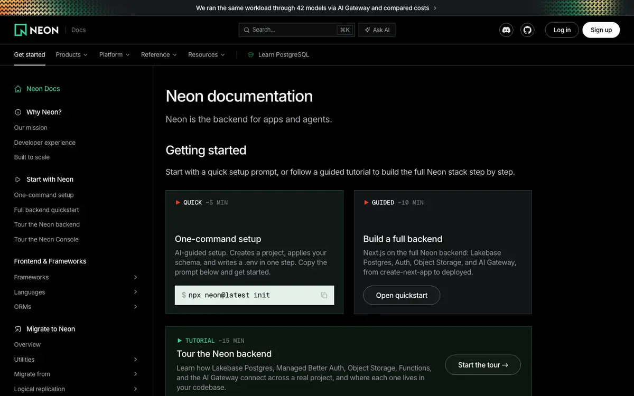Open the GitHub icon link
634x396 pixels.
tap(527, 30)
